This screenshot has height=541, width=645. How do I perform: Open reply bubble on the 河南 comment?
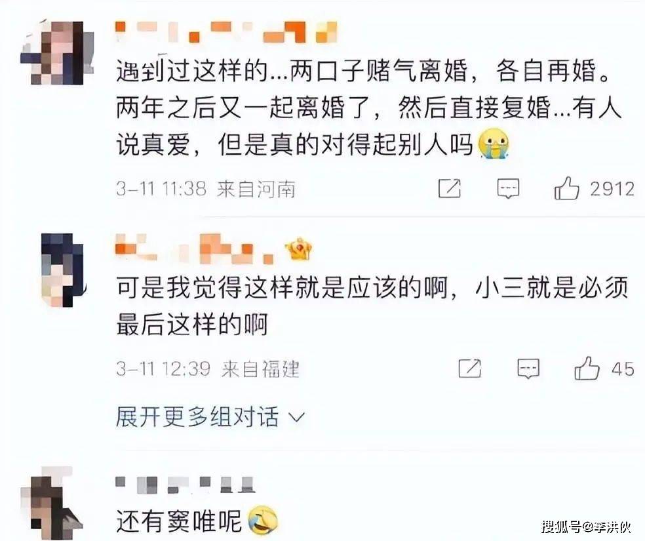pos(508,189)
